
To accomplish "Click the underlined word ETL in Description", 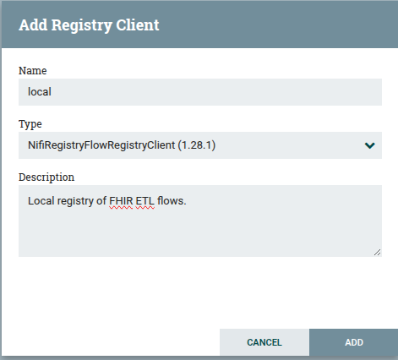I will (x=144, y=201).
